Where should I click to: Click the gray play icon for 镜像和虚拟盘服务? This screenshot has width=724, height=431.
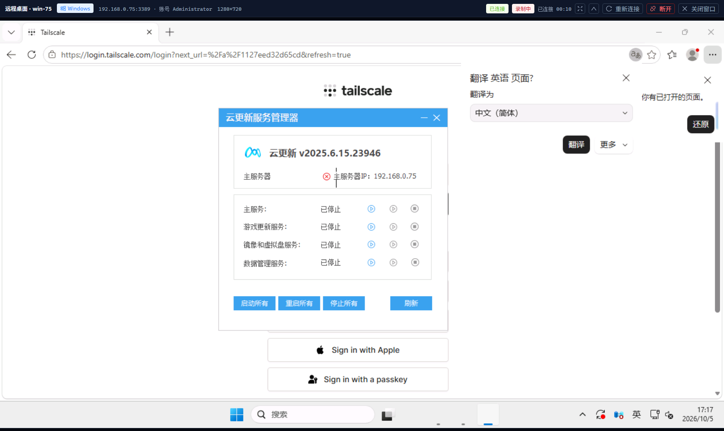[x=393, y=244]
